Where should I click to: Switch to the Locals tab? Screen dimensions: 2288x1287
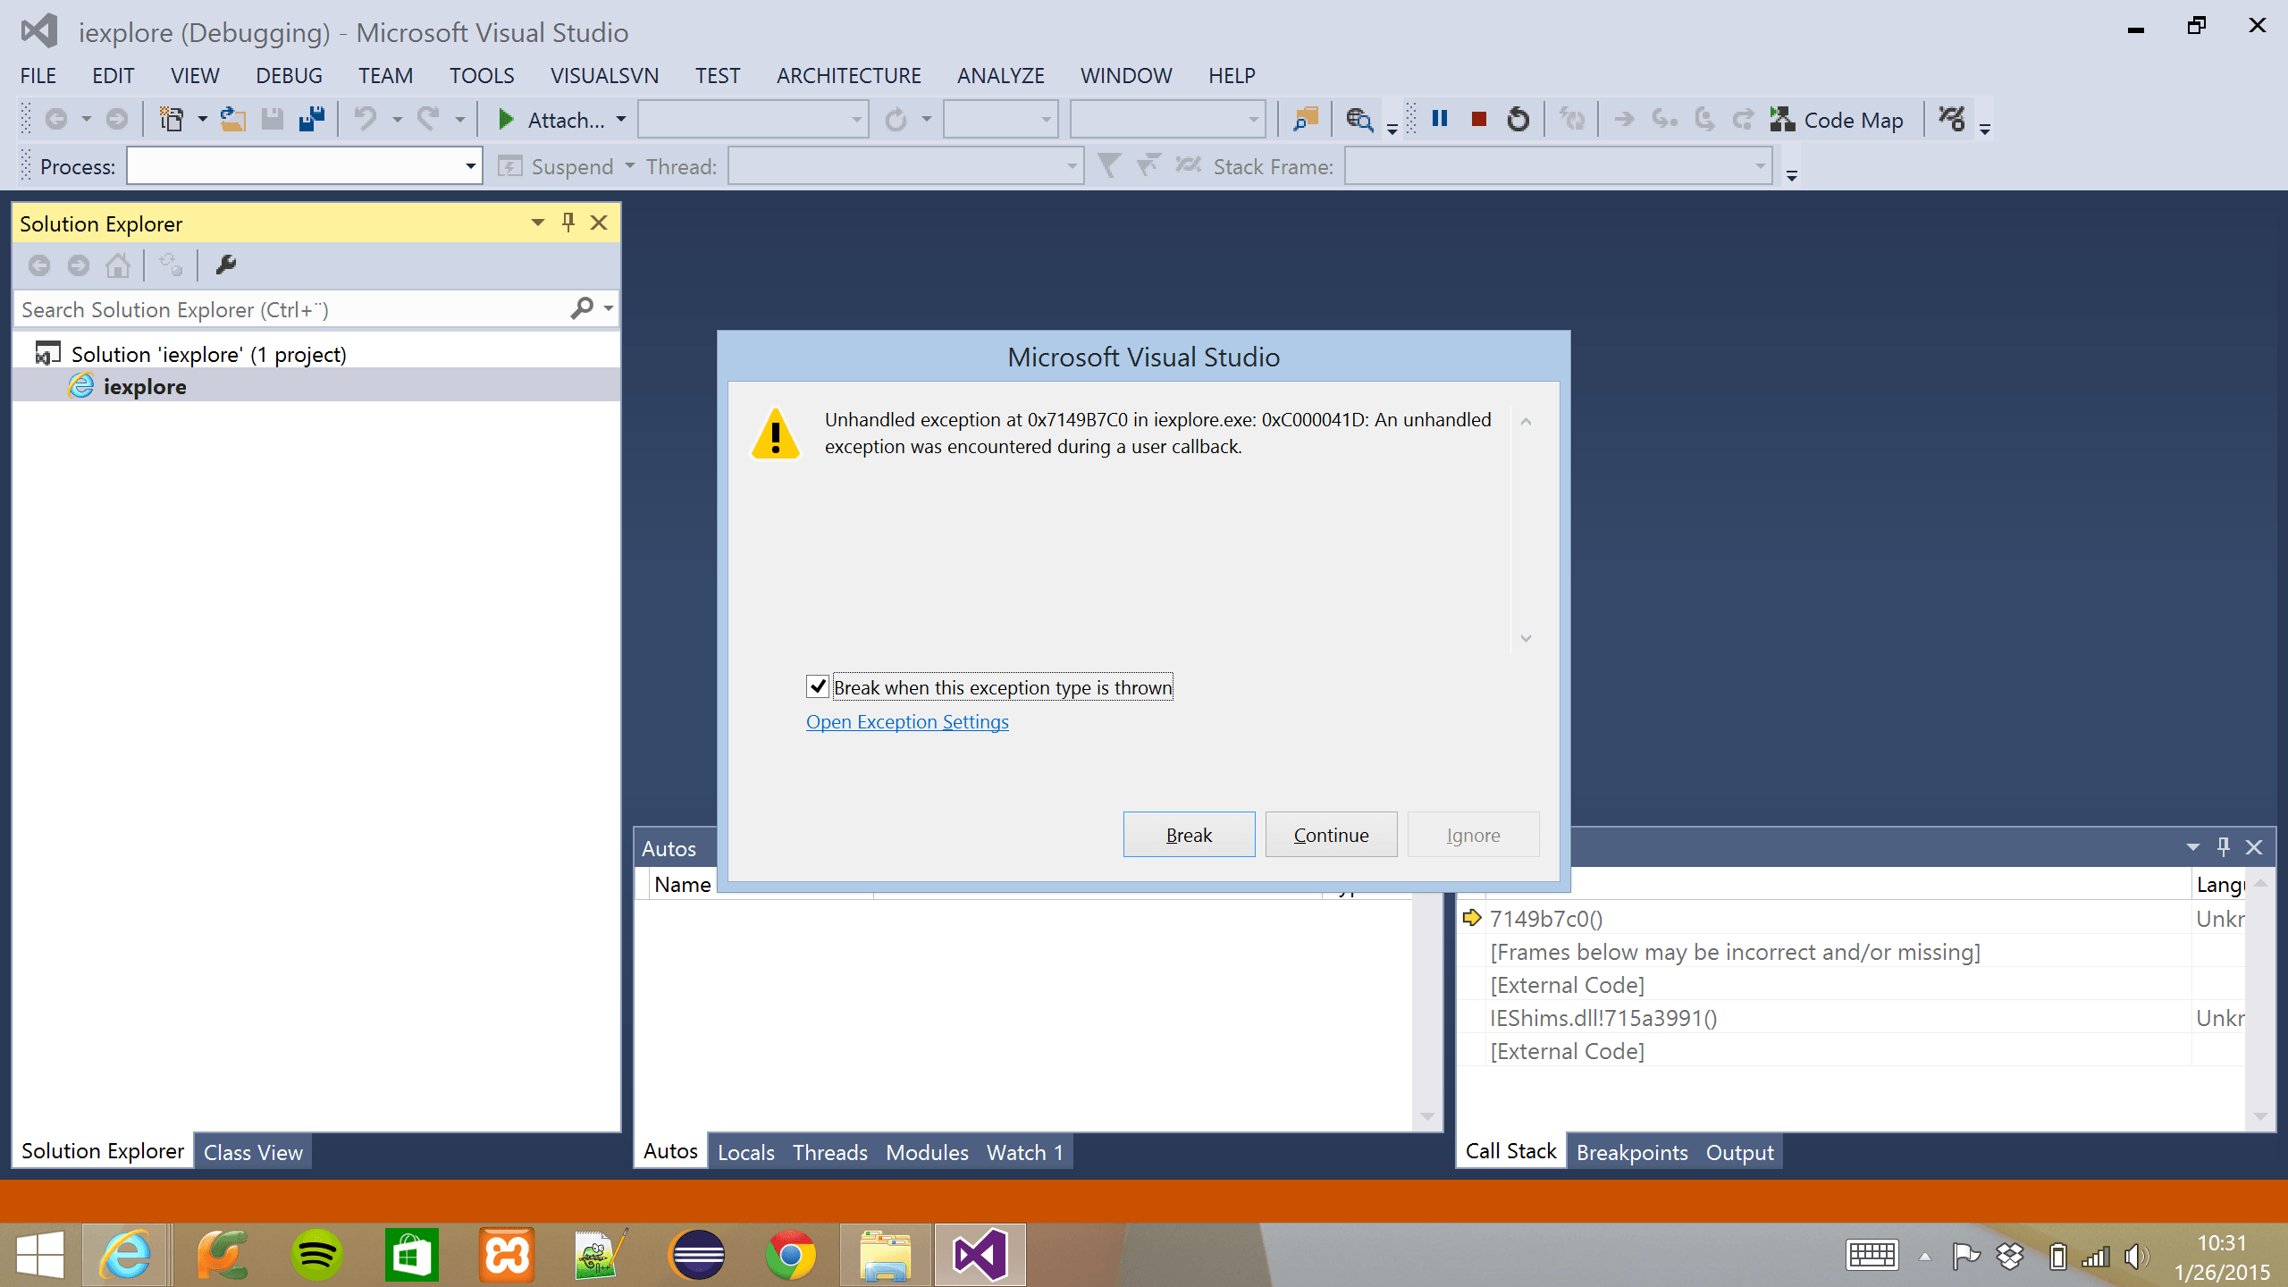pyautogui.click(x=745, y=1152)
